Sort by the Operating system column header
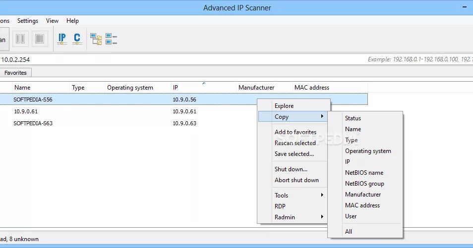The width and height of the screenshot is (473, 248). tap(137, 88)
